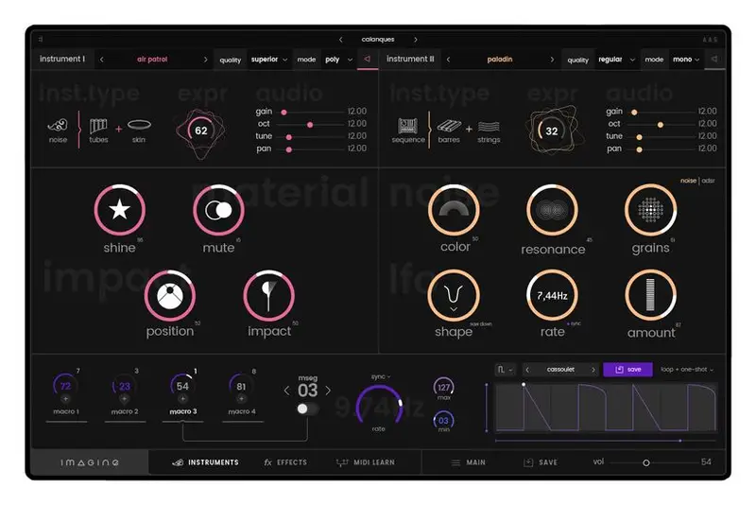
Task: Go to previous preset before calanques
Action: pos(340,40)
